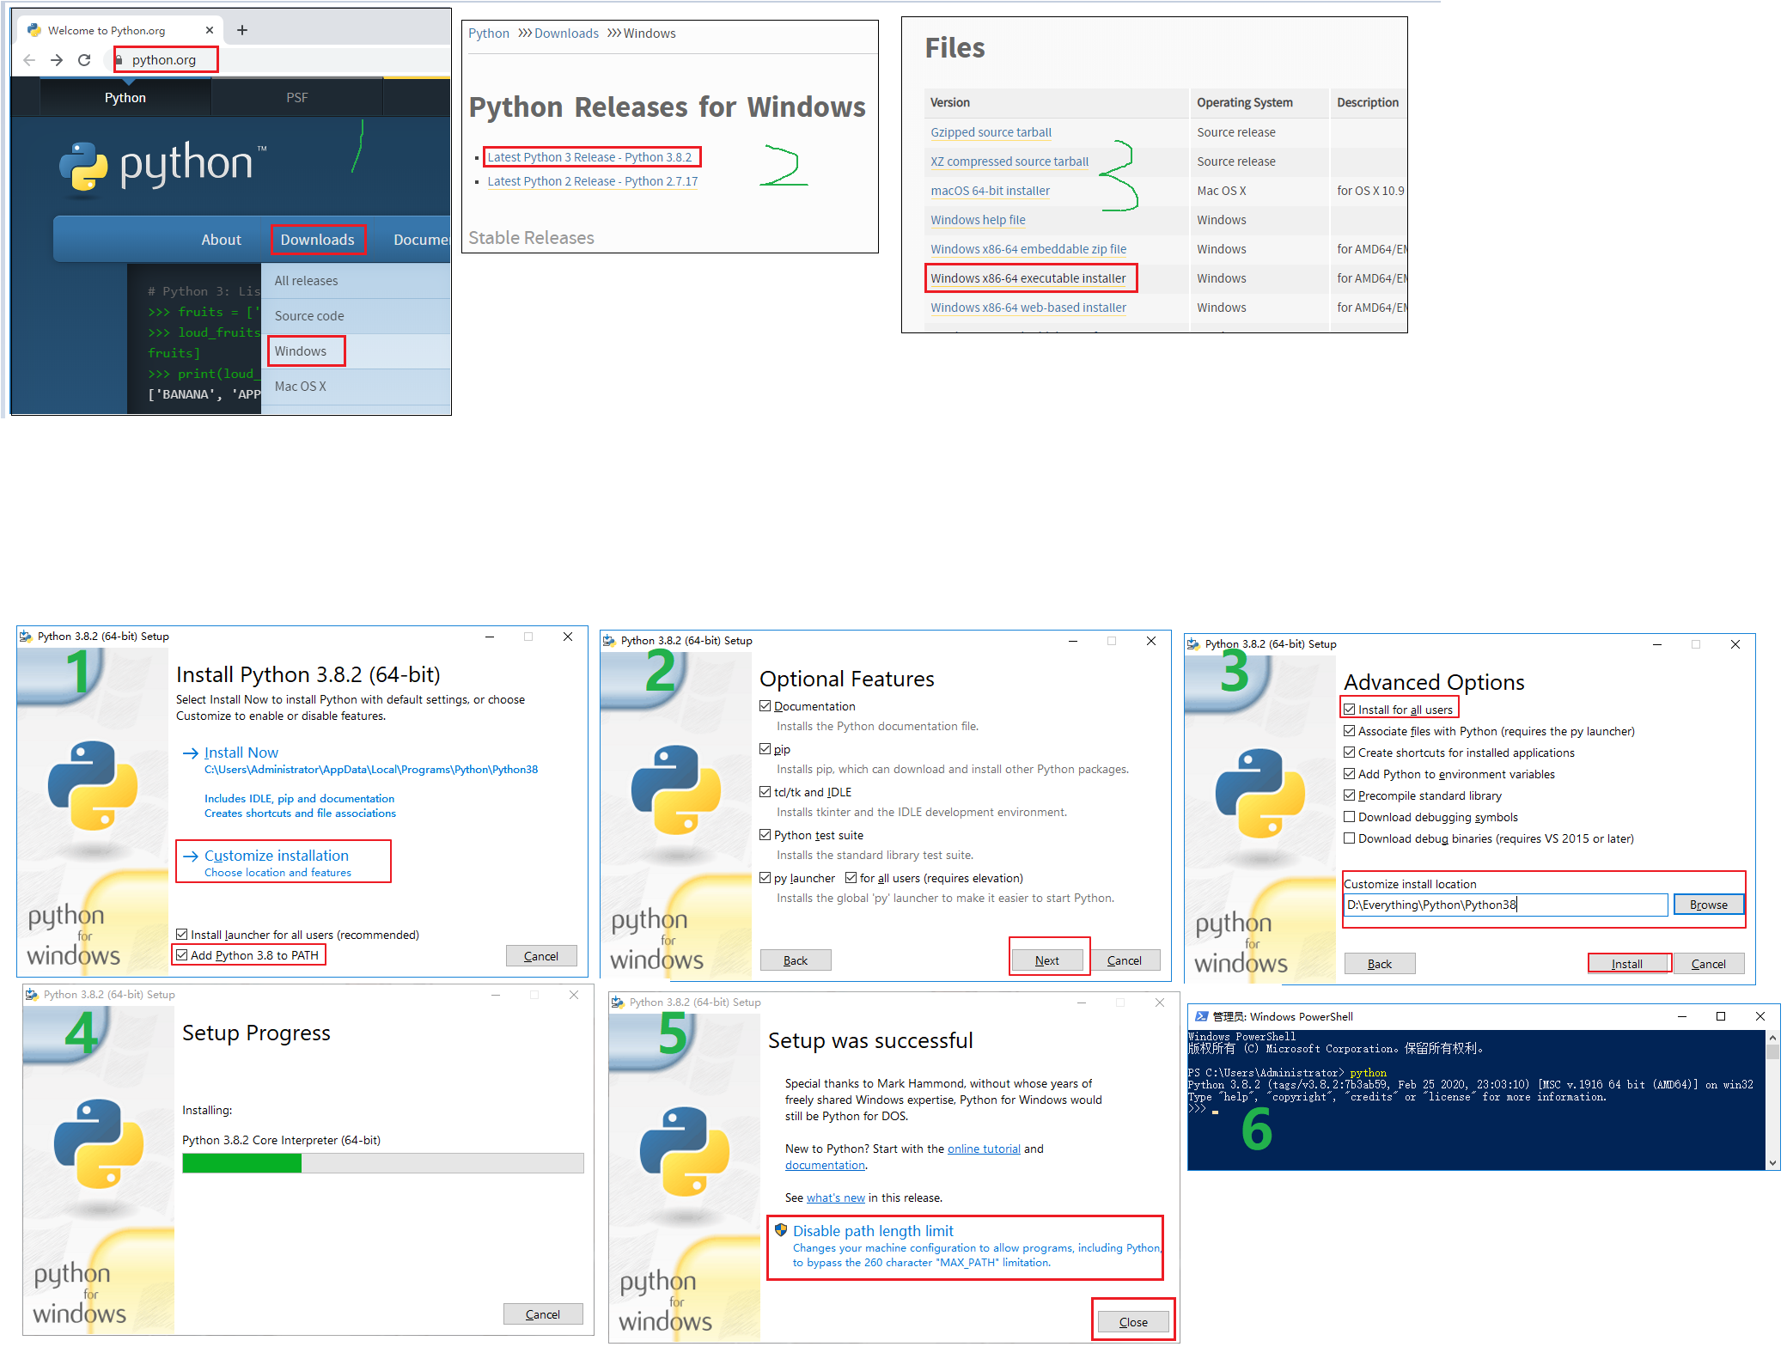Click Close in Setup was successful dialog
1787x1359 pixels.
pos(1133,1322)
